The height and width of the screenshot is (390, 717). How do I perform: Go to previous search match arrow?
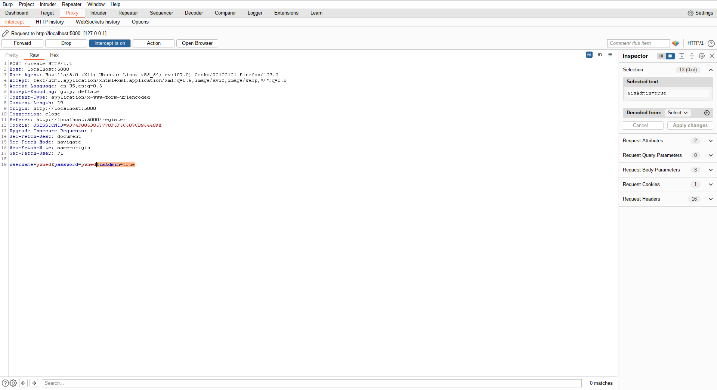click(24, 383)
